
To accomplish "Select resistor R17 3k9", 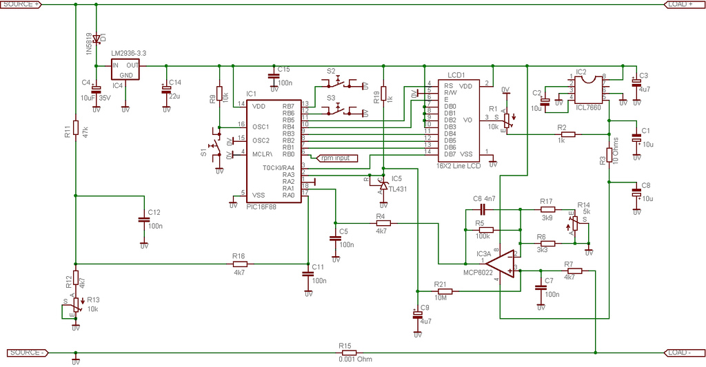I will coord(547,209).
